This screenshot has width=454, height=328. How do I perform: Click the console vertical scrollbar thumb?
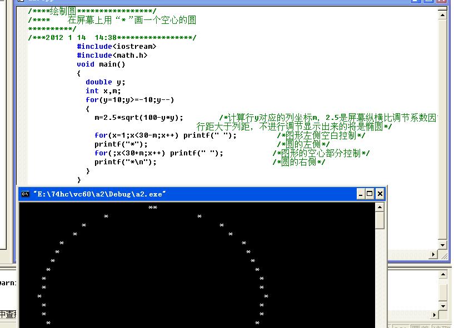pyautogui.click(x=380, y=221)
